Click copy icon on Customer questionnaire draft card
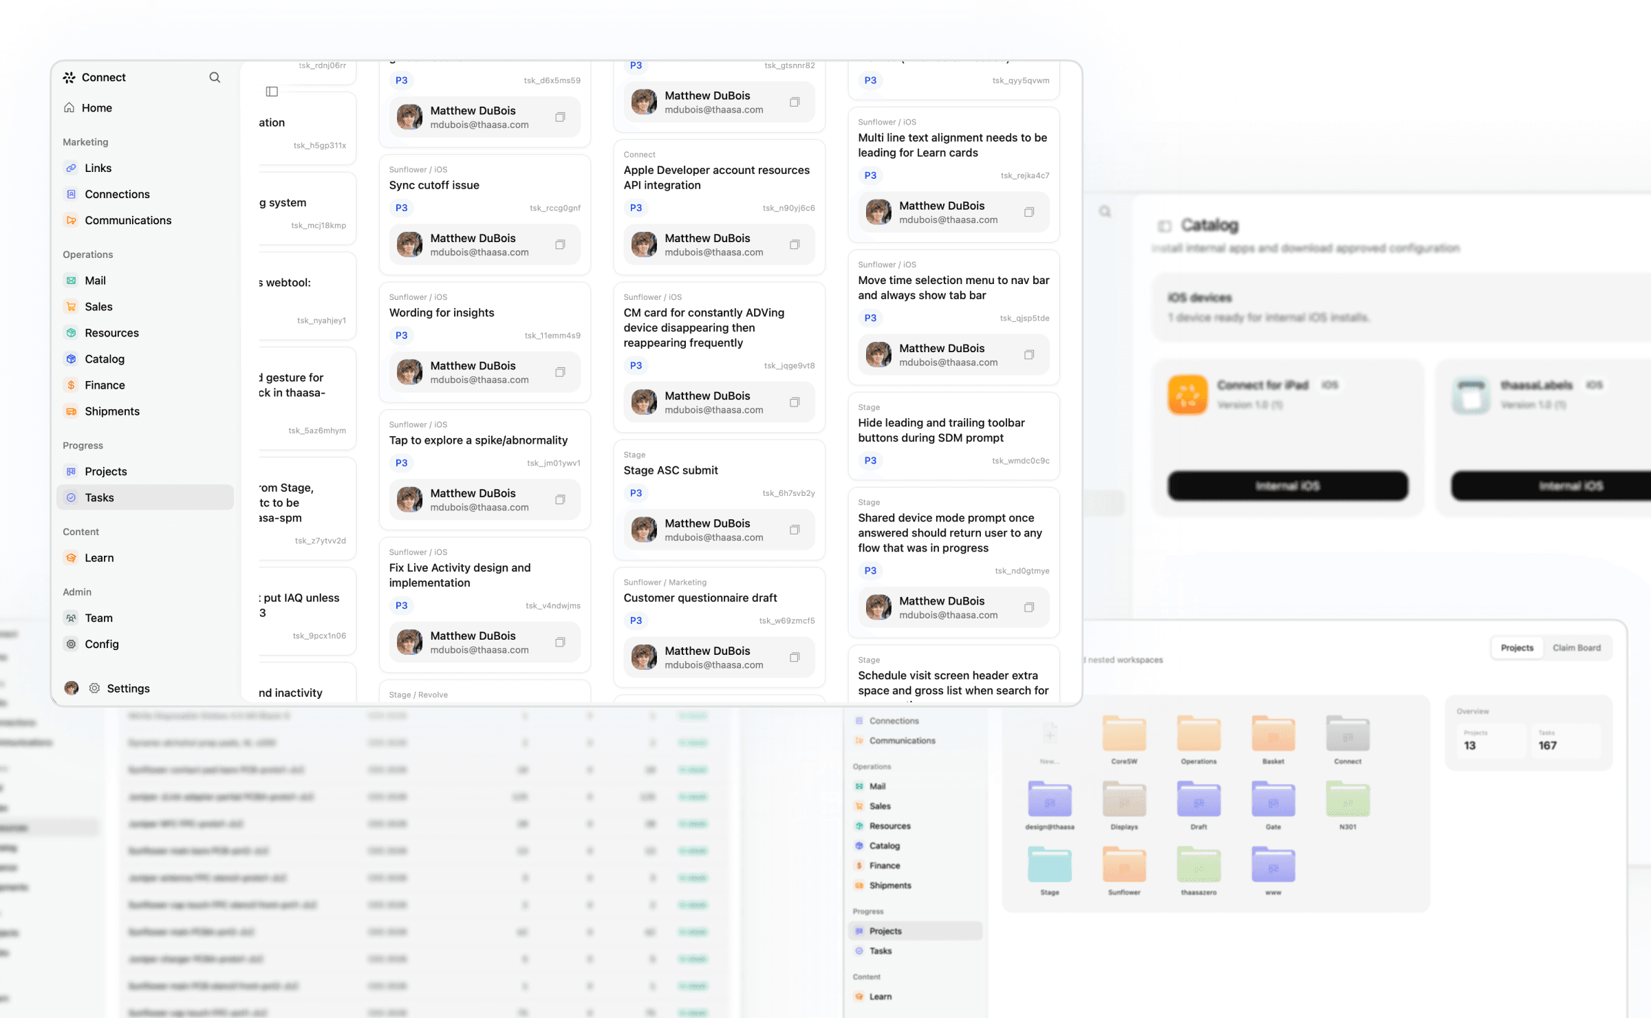The height and width of the screenshot is (1018, 1651). tap(795, 658)
